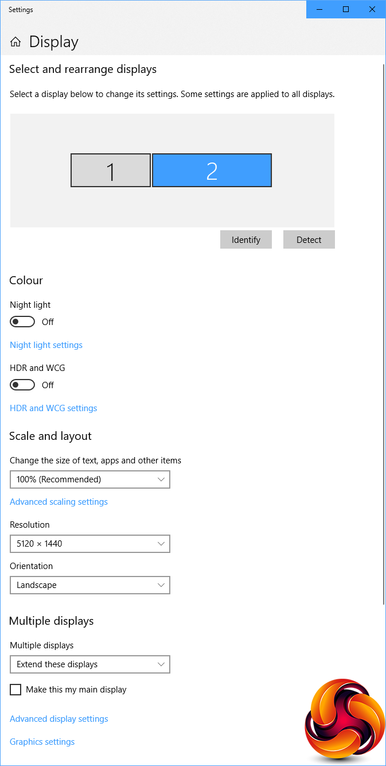Open Night light settings link
Viewport: 386px width, 766px height.
click(46, 345)
